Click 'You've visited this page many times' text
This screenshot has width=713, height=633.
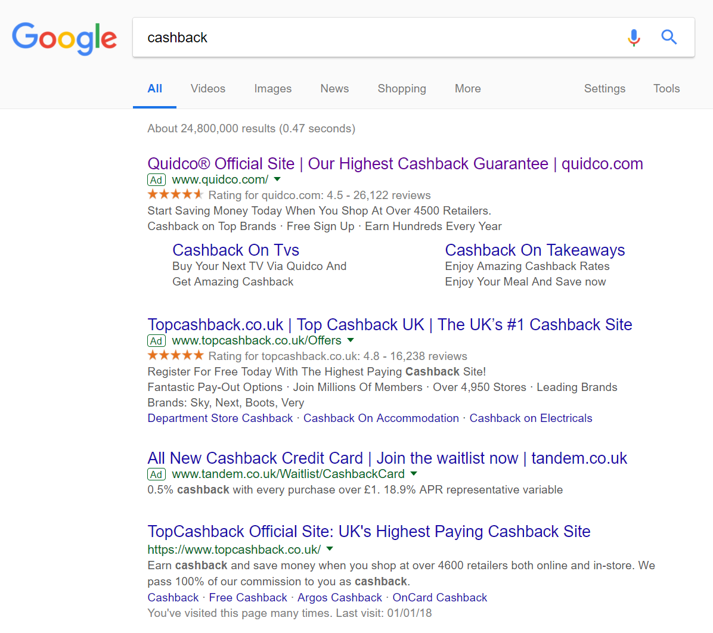pos(239,613)
